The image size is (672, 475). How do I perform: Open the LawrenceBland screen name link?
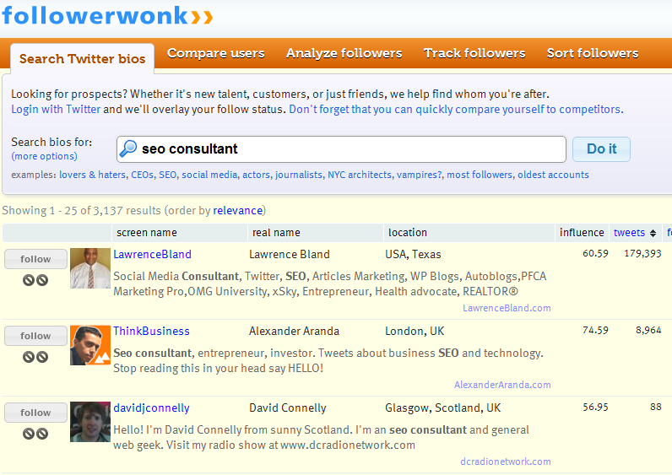[x=152, y=255]
